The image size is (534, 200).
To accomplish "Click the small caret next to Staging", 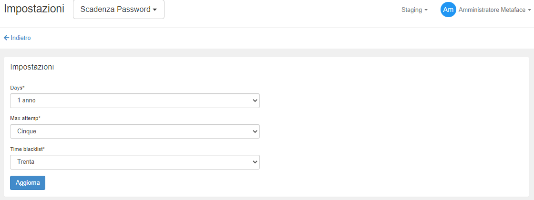I will (x=426, y=10).
